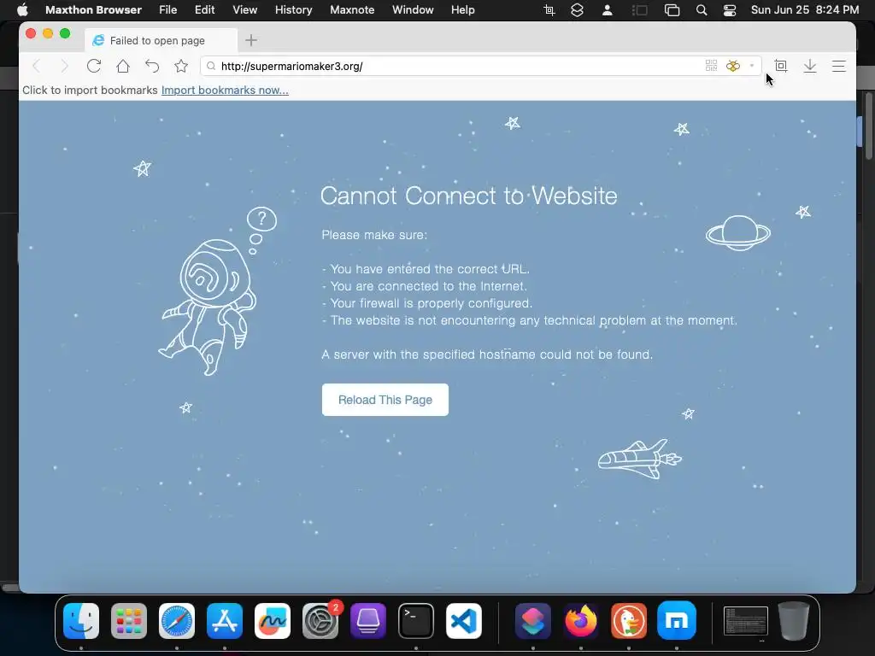875x656 pixels.
Task: Launch Visual Studio Code from dock
Action: point(464,621)
